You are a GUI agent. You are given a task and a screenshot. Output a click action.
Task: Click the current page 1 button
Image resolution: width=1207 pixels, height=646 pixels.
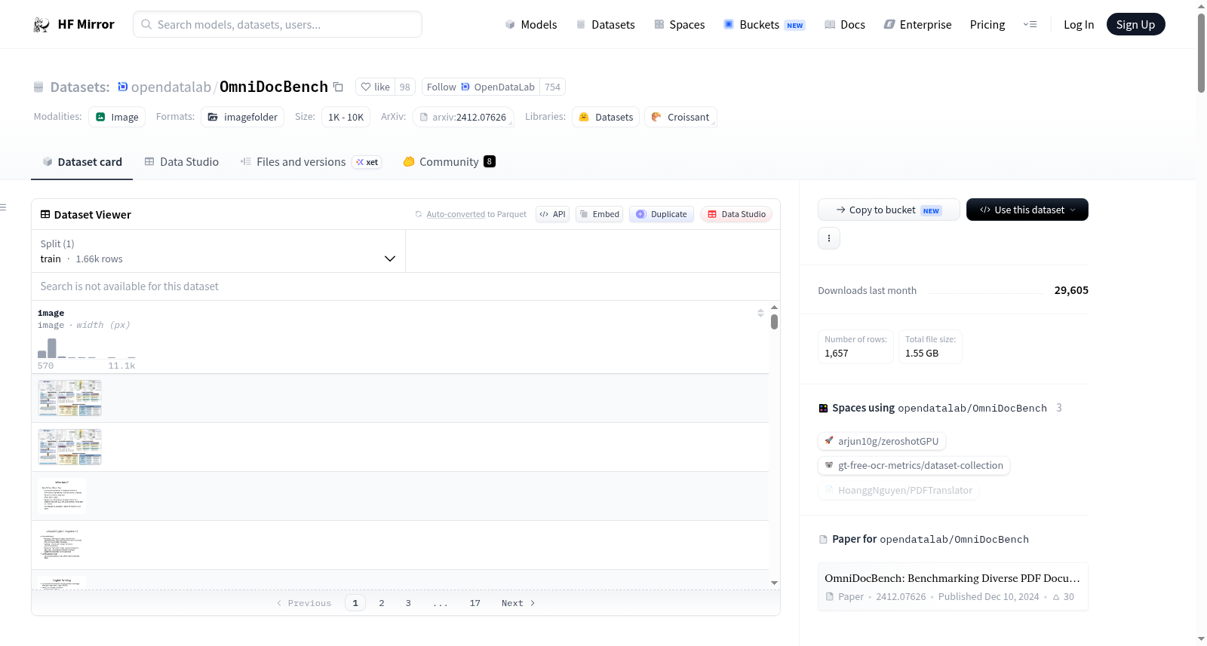point(355,603)
